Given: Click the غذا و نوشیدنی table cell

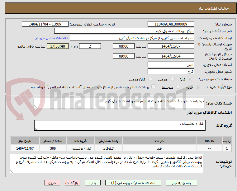Looking at the screenshot, I should pyautogui.click(x=80, y=148).
